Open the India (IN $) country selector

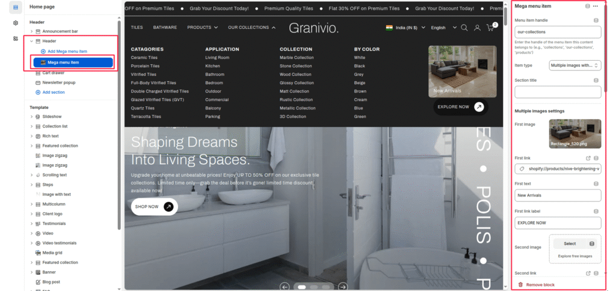[405, 28]
